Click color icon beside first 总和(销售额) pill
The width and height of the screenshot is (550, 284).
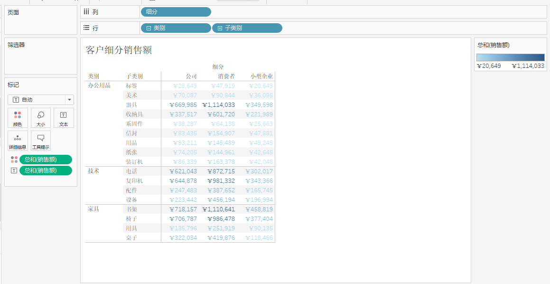[x=14, y=160]
